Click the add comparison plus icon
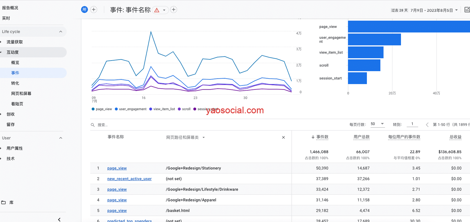This screenshot has width=470, height=222. tap(94, 10)
